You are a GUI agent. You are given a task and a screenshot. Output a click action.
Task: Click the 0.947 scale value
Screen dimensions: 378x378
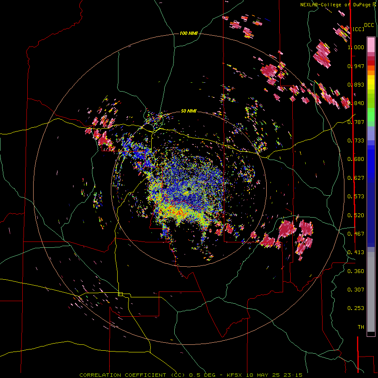(356, 66)
